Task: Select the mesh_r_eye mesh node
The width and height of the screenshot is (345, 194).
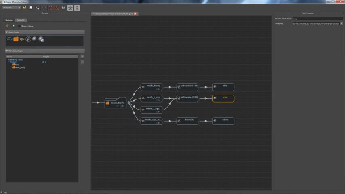Action: coord(151,99)
